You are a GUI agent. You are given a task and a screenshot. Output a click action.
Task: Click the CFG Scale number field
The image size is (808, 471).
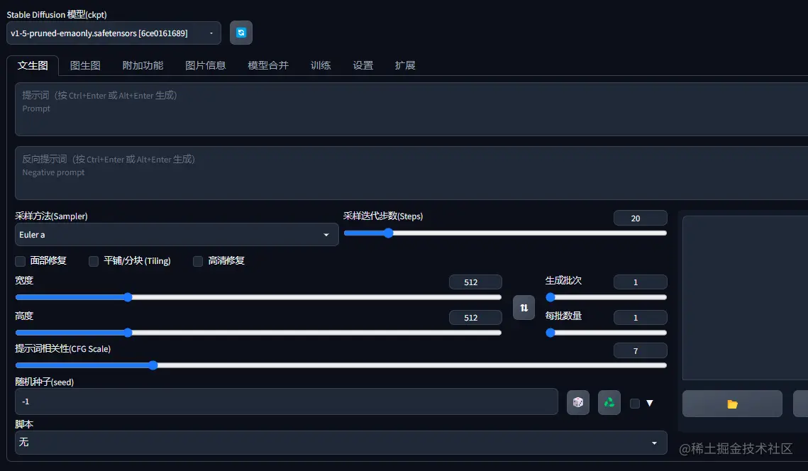coord(640,350)
